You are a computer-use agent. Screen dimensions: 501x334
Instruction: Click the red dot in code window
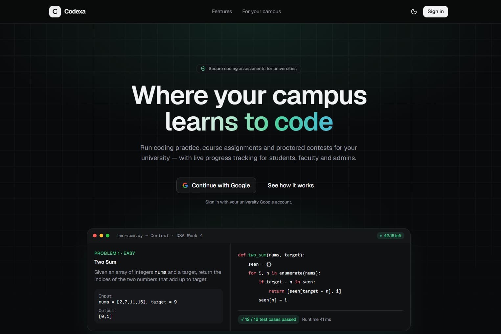click(95, 235)
